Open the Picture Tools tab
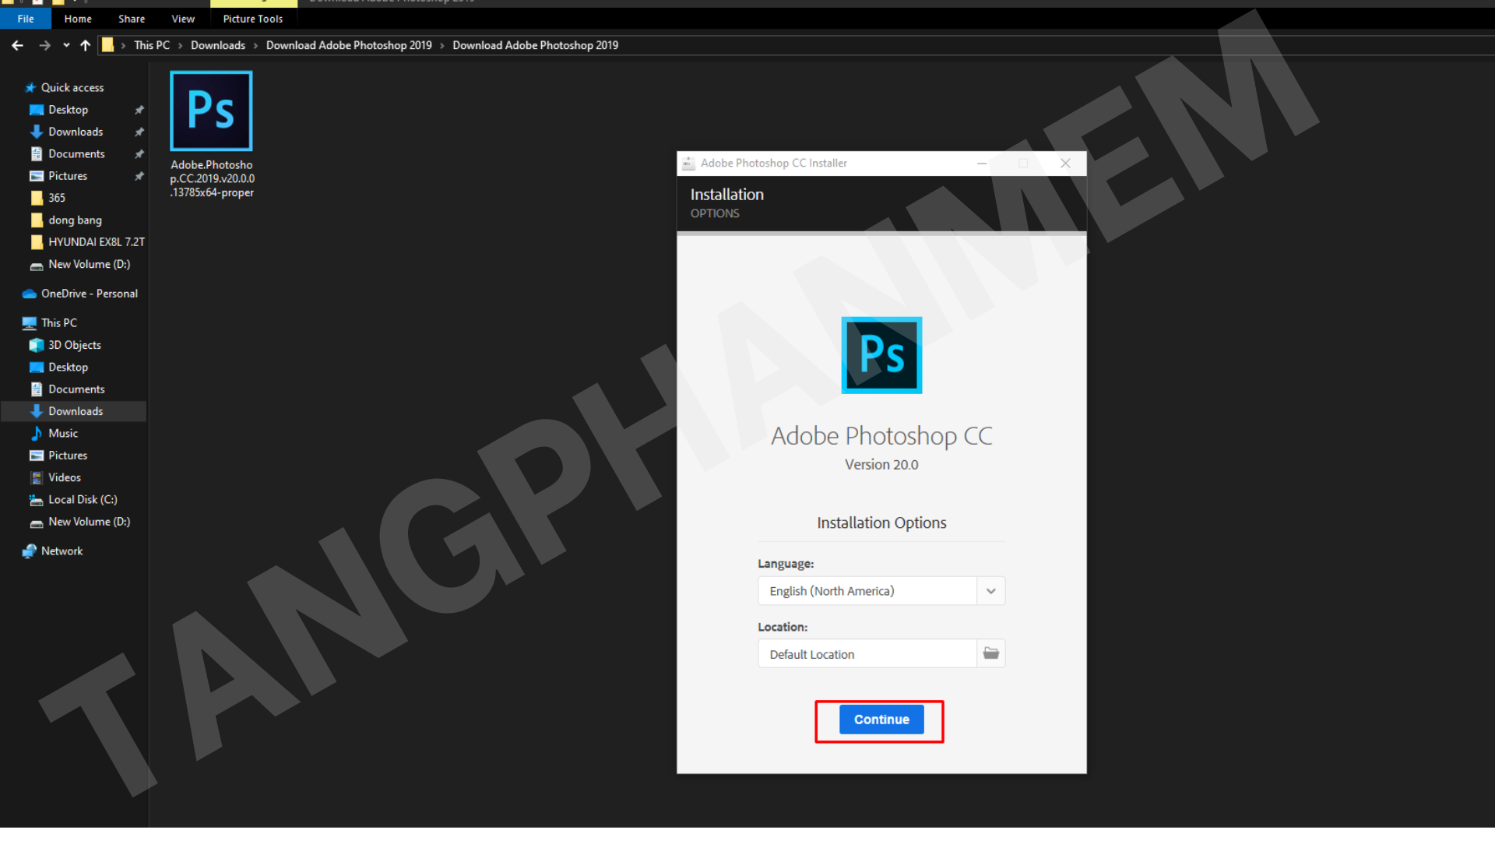The image size is (1495, 841). (x=252, y=19)
